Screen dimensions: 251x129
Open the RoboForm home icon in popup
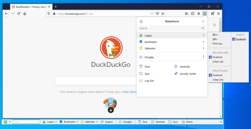pos(141,22)
